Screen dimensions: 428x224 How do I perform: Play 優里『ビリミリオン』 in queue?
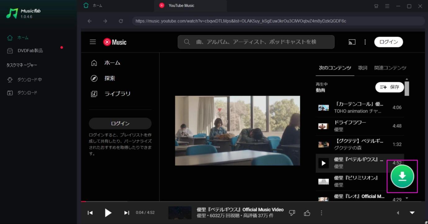[360, 182]
